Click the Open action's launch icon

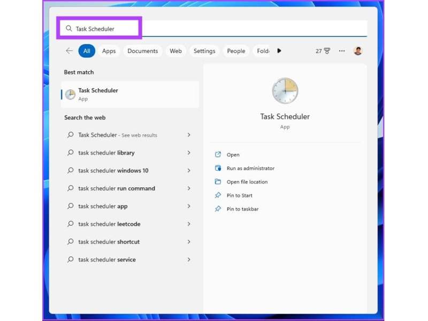click(218, 155)
